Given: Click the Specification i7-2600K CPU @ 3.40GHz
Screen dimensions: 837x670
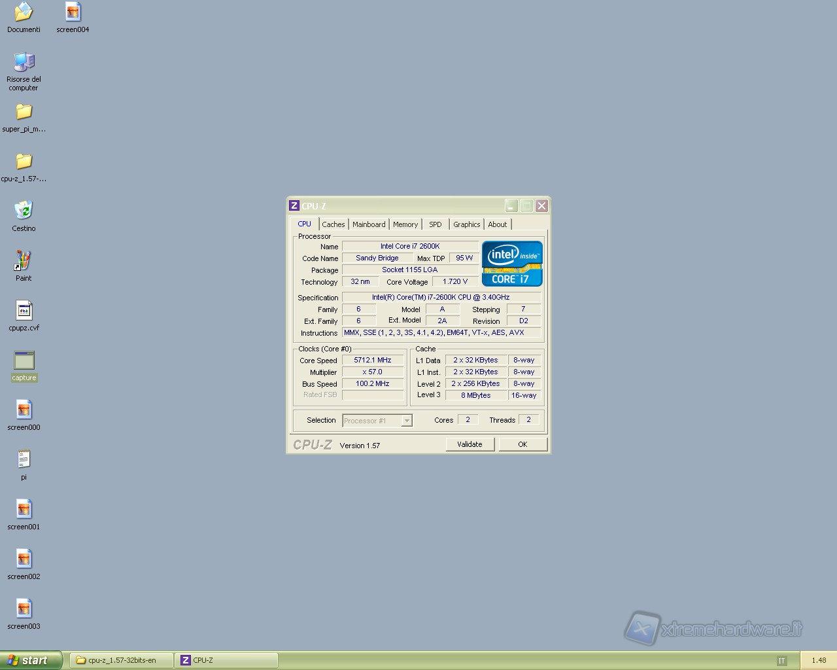Looking at the screenshot, I should click(x=441, y=297).
